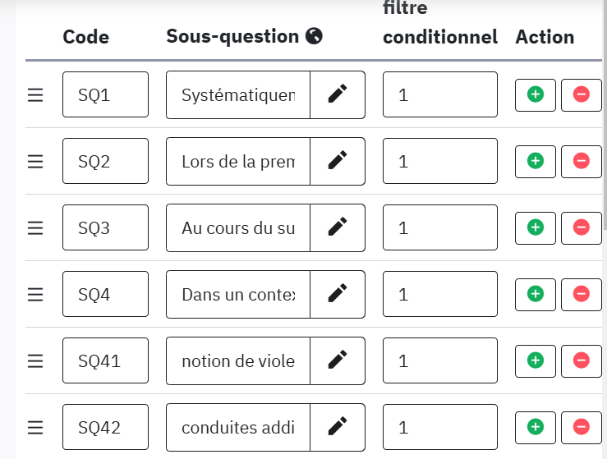Viewport: 607px width, 459px height.
Task: Click the SQ2 code input field
Action: tap(105, 162)
